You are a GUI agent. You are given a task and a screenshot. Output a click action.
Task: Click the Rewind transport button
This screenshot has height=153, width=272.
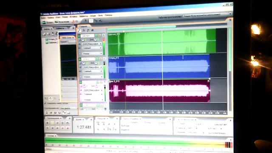coord(52,128)
